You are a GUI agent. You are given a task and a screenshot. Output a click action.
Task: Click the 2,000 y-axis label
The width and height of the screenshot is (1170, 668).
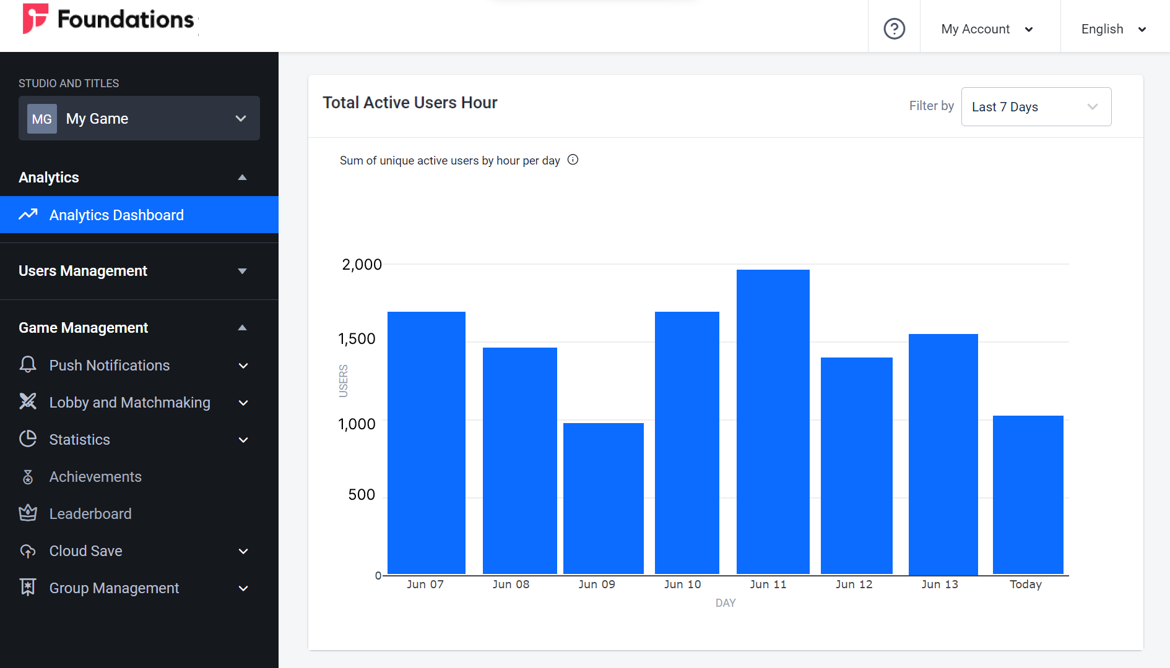pyautogui.click(x=362, y=264)
